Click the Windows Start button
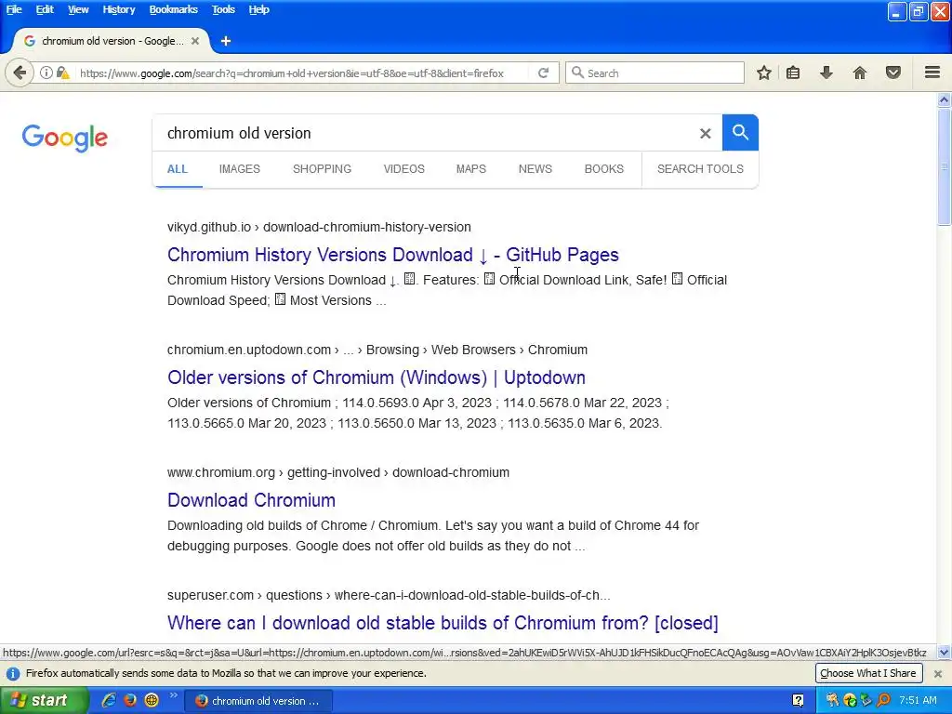The image size is (952, 714). 43,700
